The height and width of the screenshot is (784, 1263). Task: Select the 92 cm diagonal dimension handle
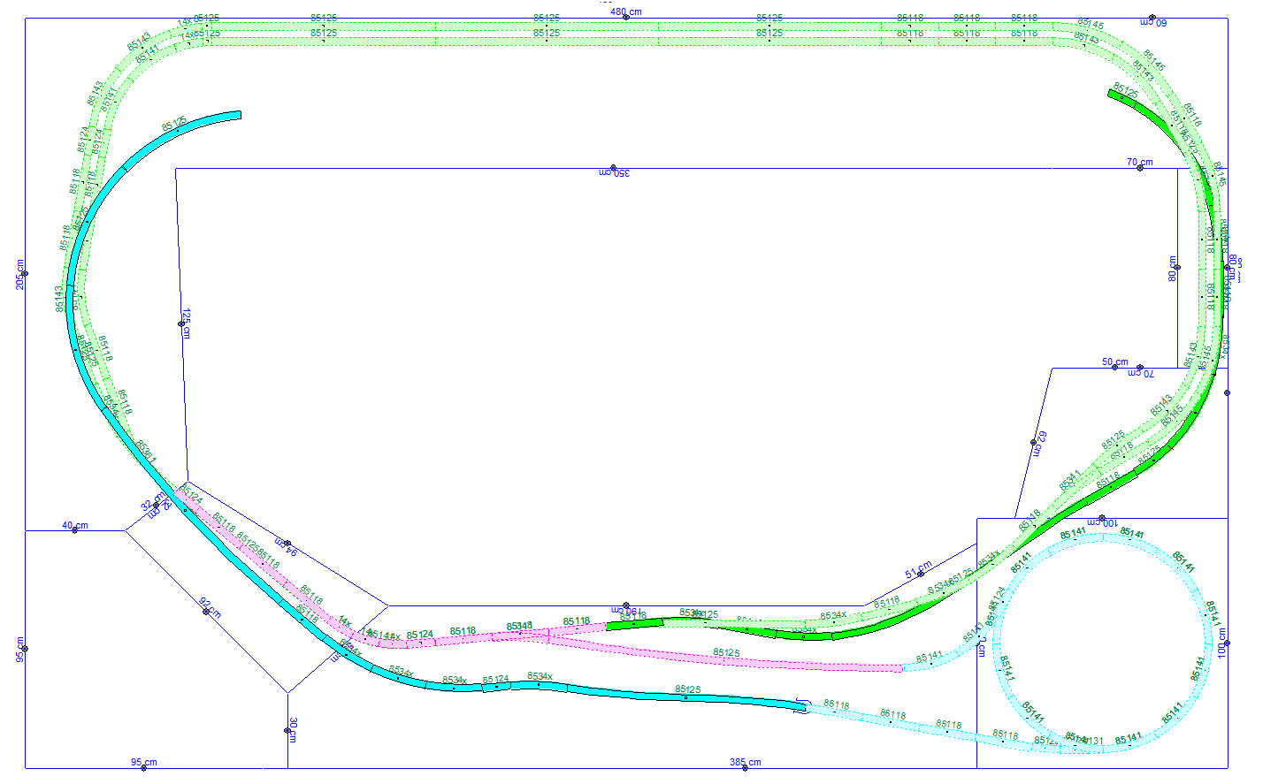(206, 612)
